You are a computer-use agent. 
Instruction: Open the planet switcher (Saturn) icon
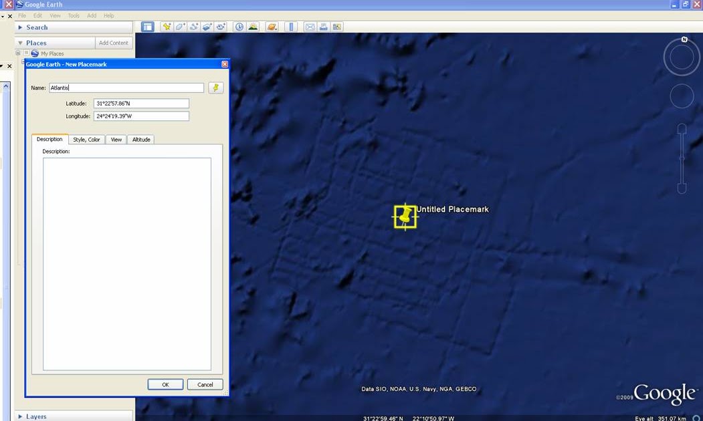[272, 27]
